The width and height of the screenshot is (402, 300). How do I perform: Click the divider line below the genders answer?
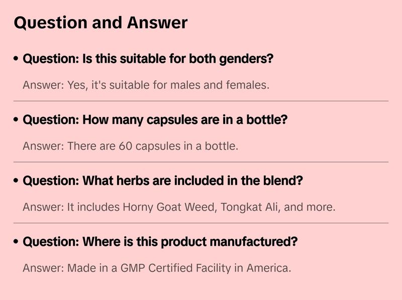coord(201,101)
